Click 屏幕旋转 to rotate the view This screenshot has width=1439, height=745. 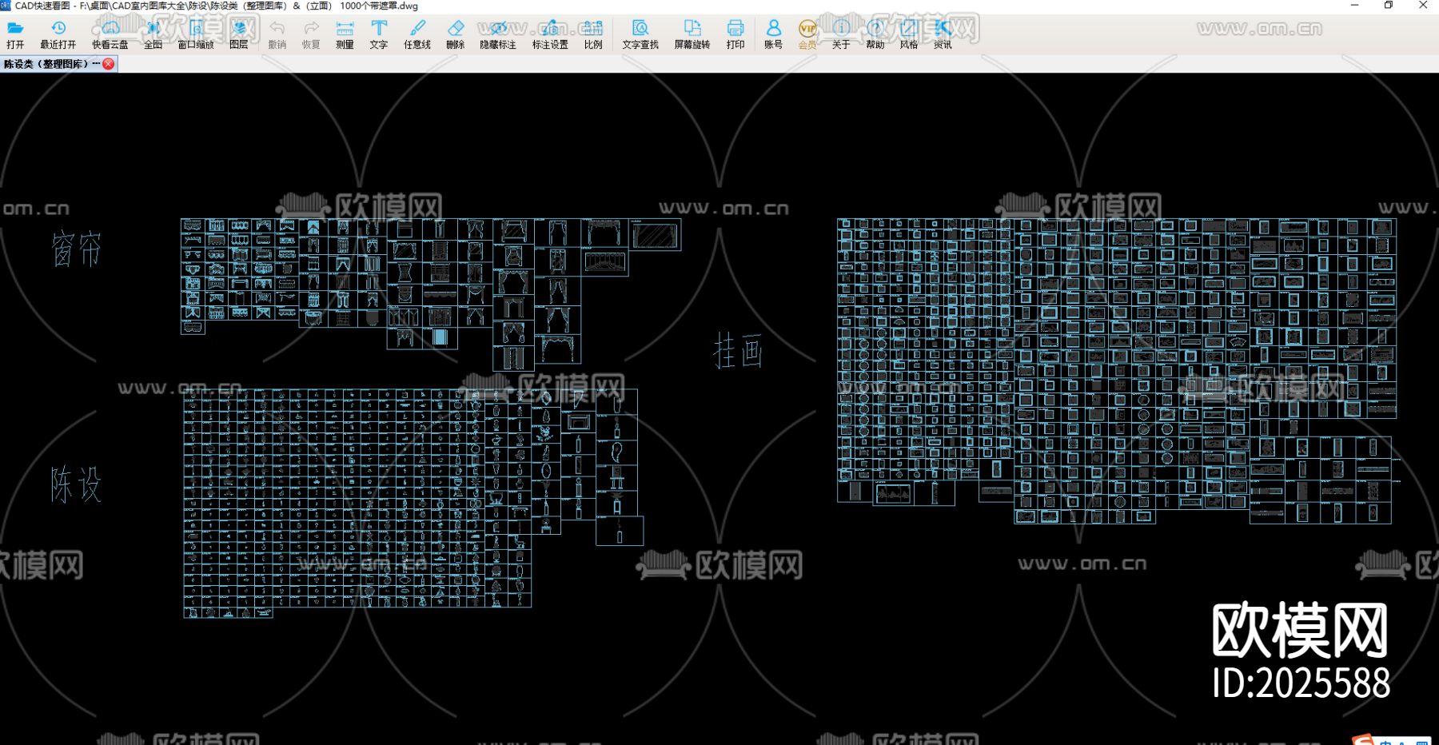692,34
